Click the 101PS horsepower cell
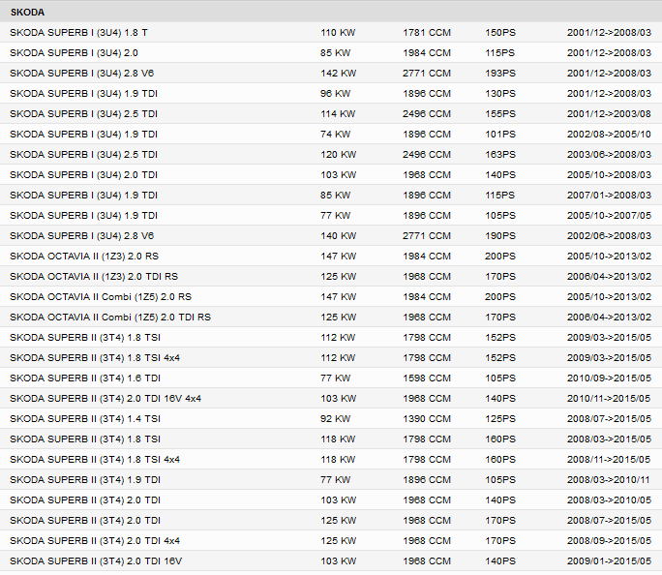 (x=500, y=134)
